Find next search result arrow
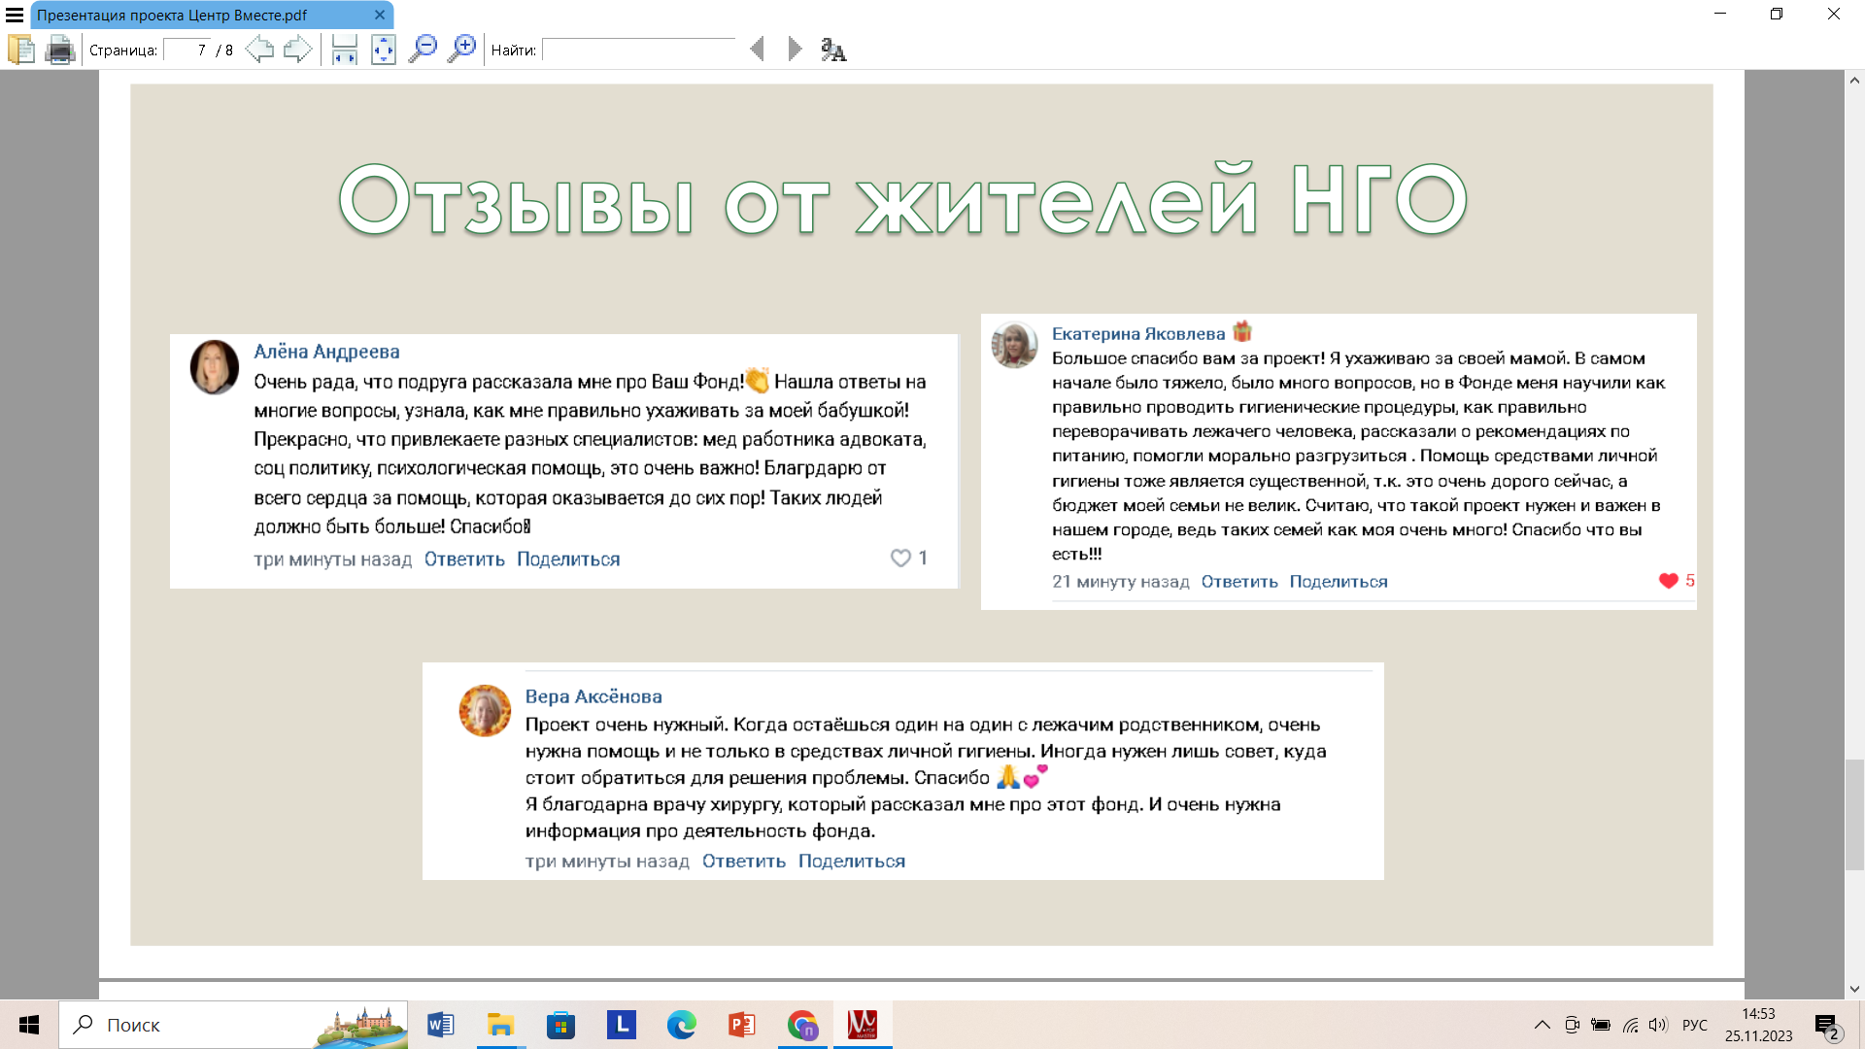 (795, 50)
